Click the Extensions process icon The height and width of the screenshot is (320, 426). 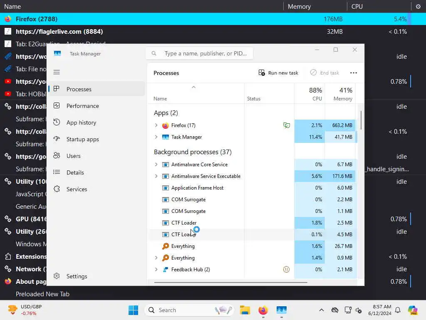coord(8,256)
